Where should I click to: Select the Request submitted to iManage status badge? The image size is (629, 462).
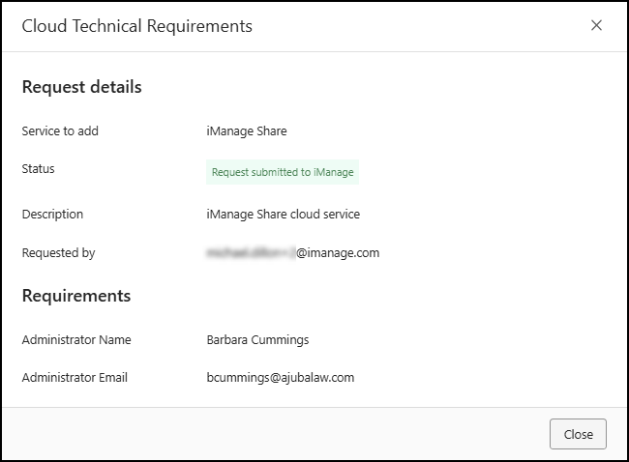[283, 172]
